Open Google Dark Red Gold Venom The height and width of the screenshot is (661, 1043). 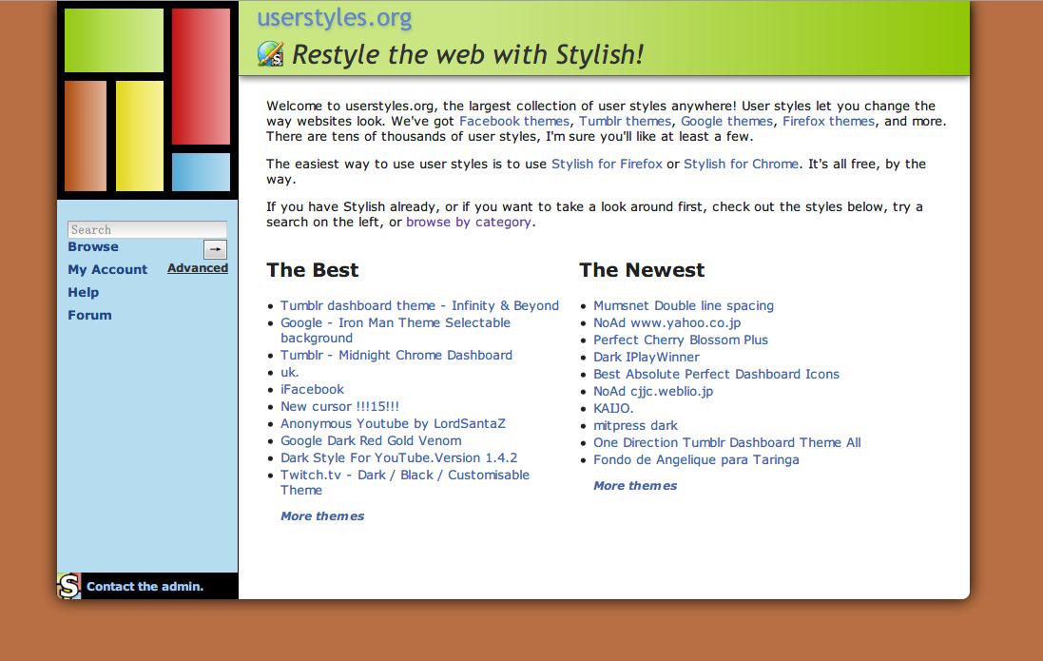click(371, 440)
